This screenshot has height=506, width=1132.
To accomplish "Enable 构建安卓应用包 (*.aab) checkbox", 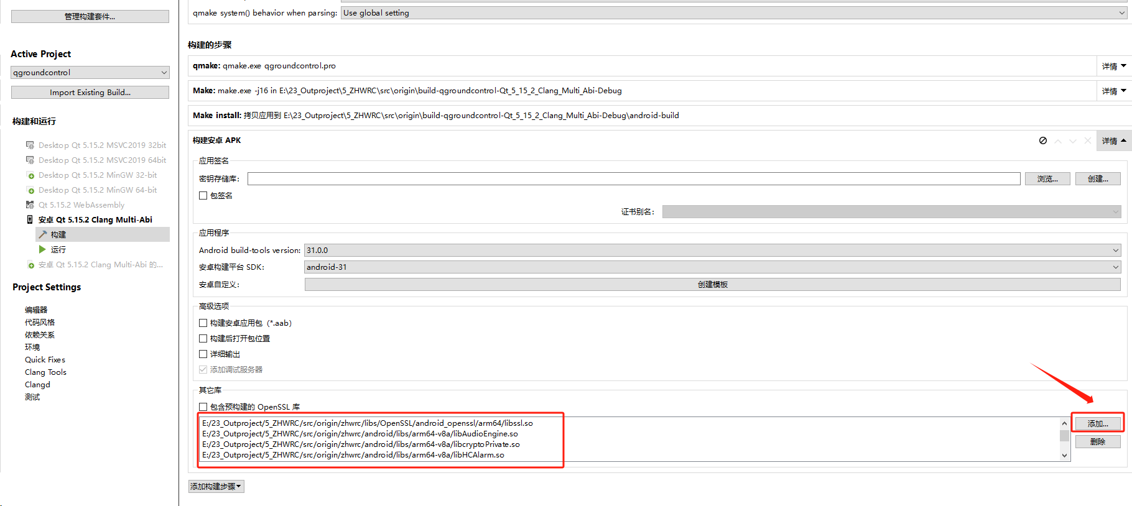I will click(203, 323).
